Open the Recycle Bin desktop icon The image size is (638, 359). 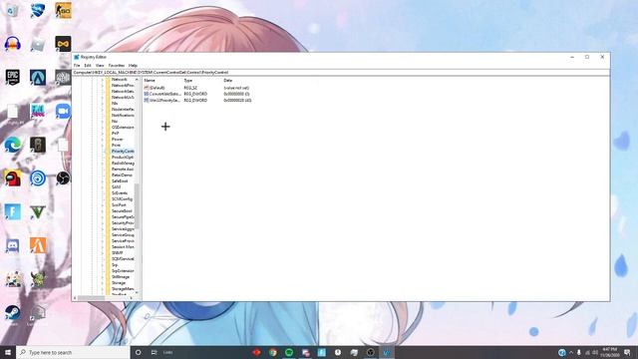click(13, 10)
